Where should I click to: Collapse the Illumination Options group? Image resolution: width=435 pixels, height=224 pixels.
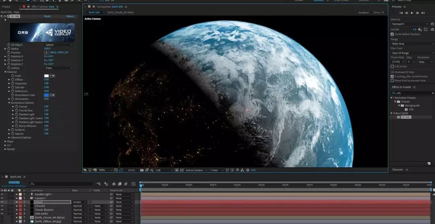pos(9,103)
